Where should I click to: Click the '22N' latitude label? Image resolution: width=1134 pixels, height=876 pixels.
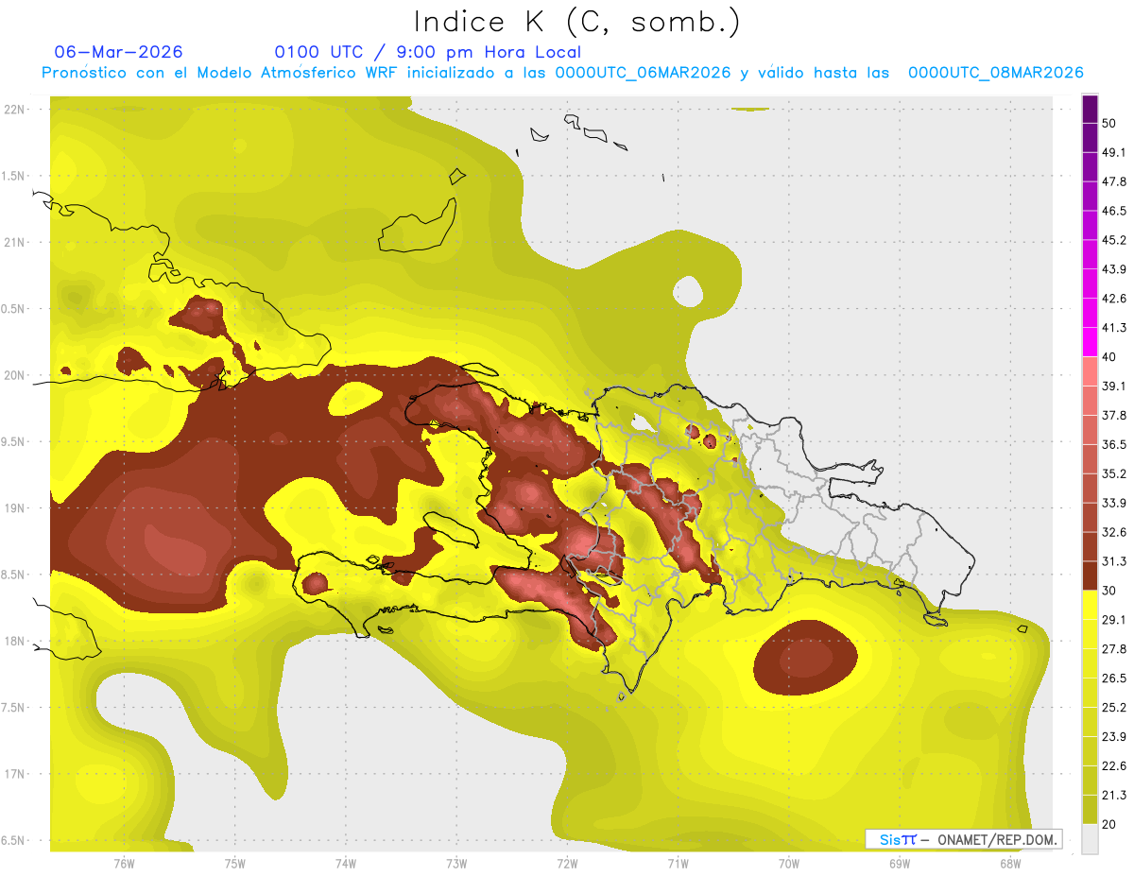15,109
